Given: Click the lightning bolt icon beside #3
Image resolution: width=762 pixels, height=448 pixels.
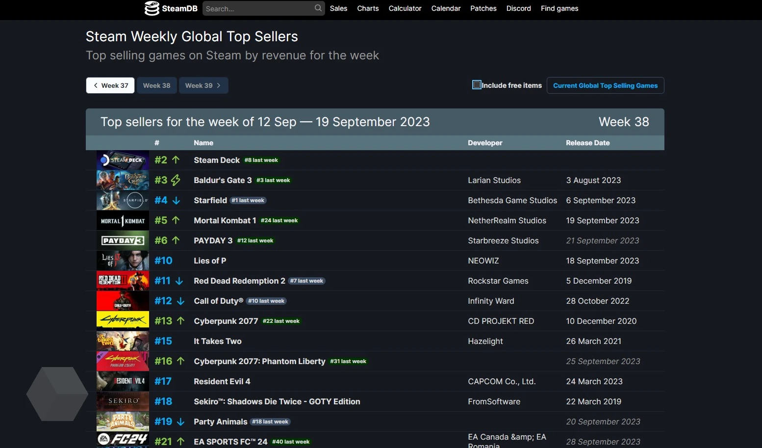Looking at the screenshot, I should coord(176,180).
